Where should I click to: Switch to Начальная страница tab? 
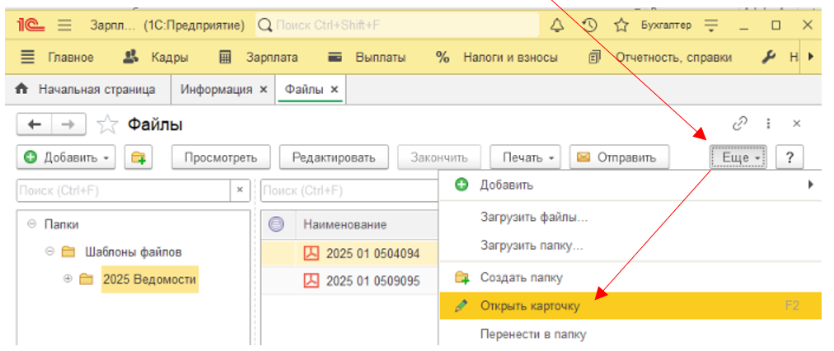tap(87, 89)
